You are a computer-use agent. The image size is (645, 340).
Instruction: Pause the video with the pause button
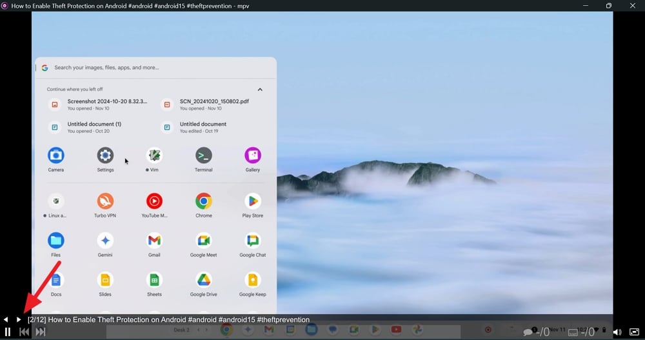click(x=7, y=332)
